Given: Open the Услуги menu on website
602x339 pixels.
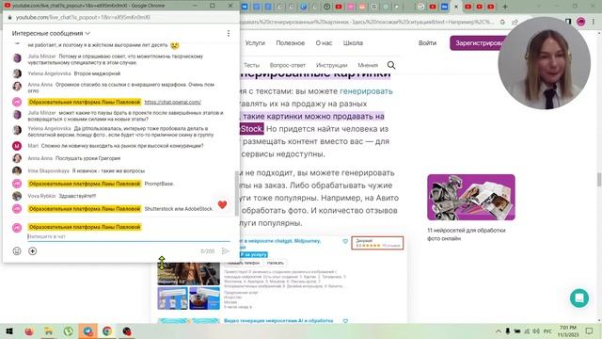Looking at the screenshot, I should pyautogui.click(x=255, y=43).
